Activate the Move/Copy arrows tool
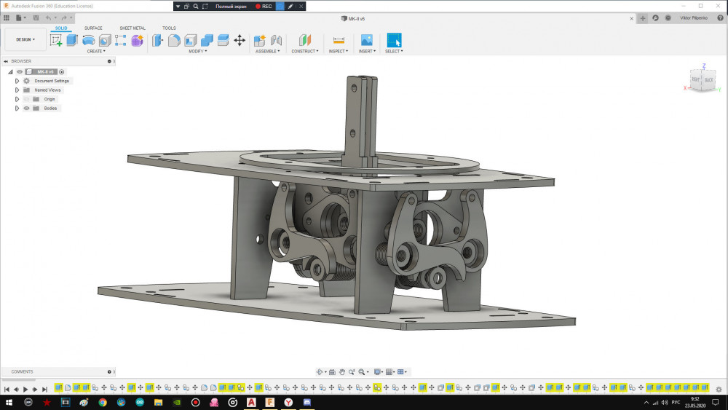 pyautogui.click(x=239, y=41)
